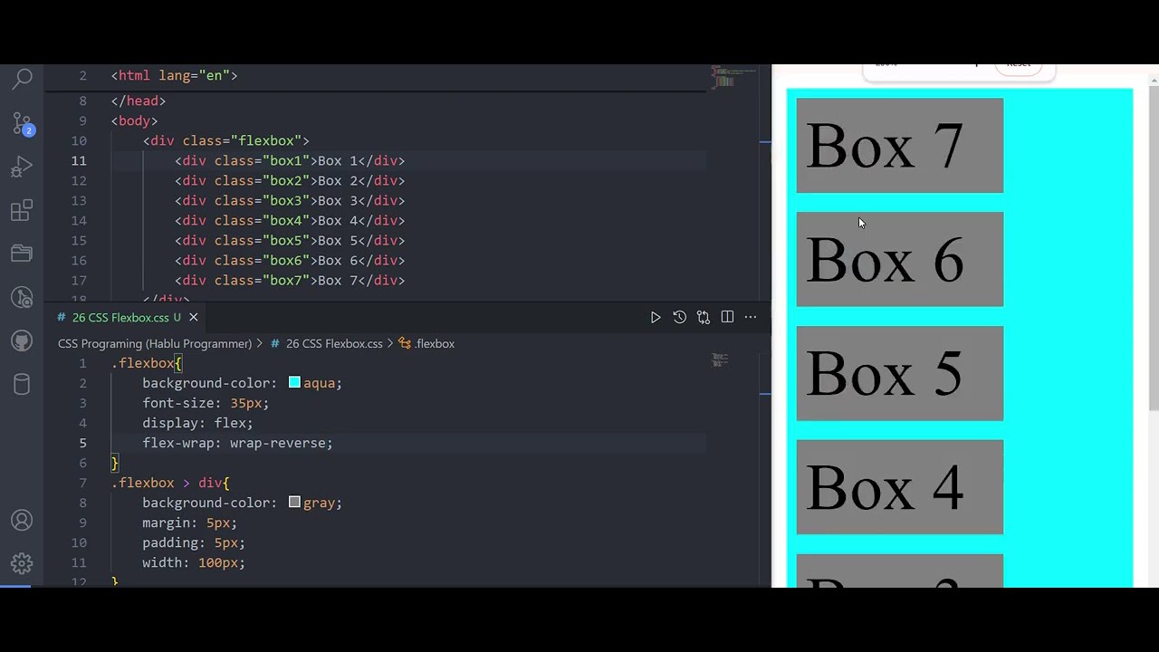Click the sticky html lang="en" line
Image resolution: width=1159 pixels, height=652 pixels.
click(174, 75)
